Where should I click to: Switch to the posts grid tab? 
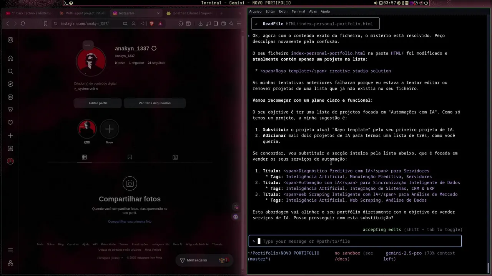pyautogui.click(x=84, y=157)
